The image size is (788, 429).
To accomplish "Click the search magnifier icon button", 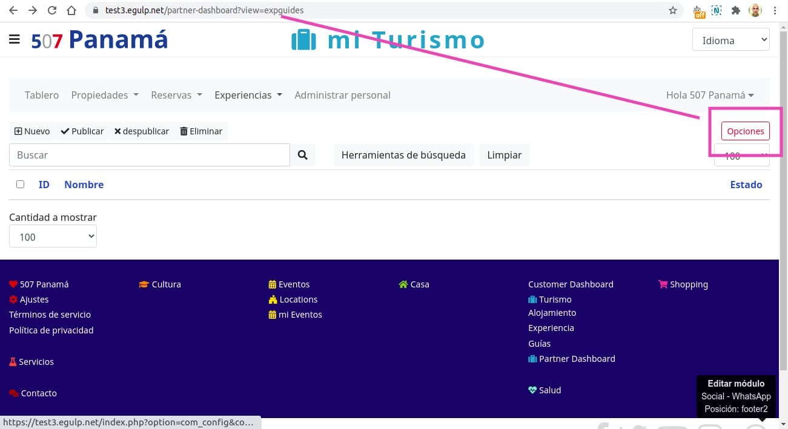I will click(303, 155).
